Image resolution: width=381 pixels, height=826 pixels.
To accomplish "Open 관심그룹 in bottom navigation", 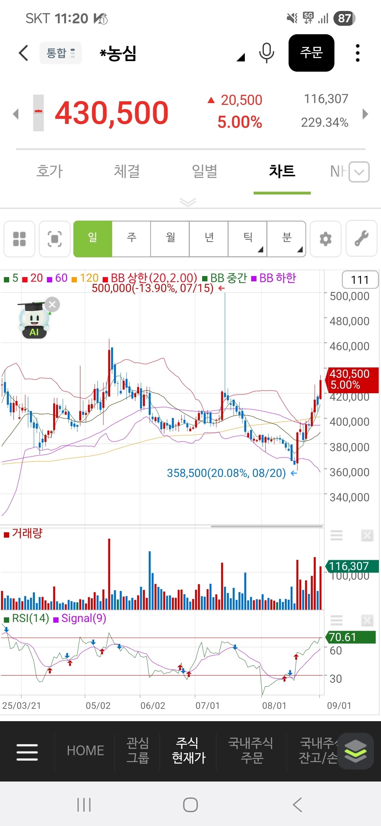I will tap(138, 750).
